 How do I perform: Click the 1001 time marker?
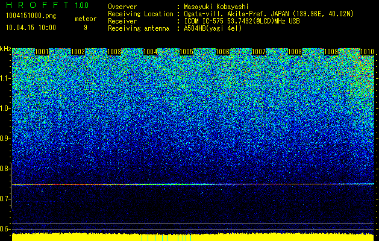pos(42,52)
